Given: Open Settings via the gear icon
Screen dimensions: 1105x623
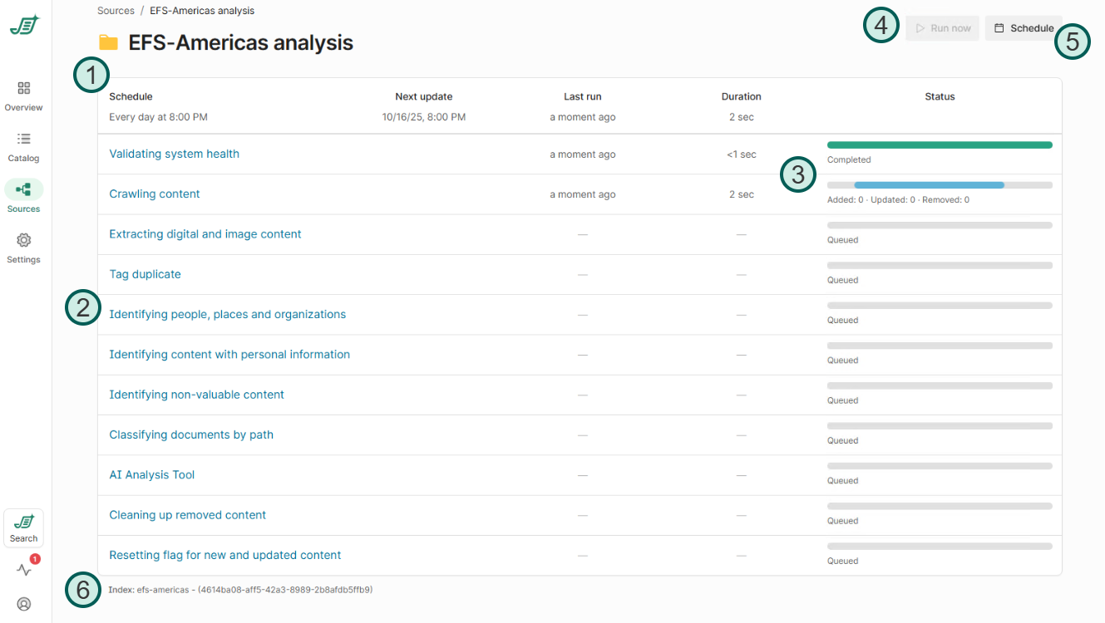Looking at the screenshot, I should click(x=23, y=248).
